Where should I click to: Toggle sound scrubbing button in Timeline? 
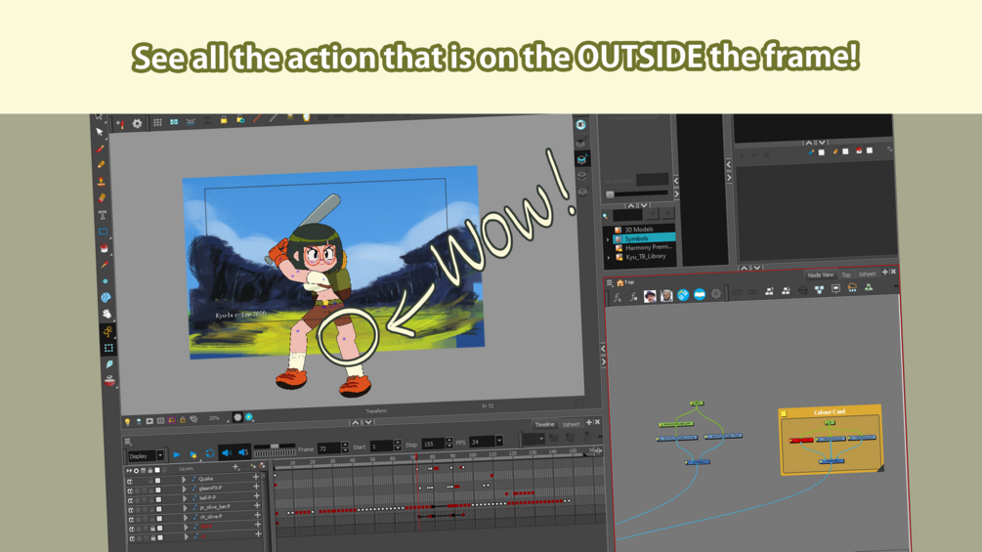[x=243, y=452]
